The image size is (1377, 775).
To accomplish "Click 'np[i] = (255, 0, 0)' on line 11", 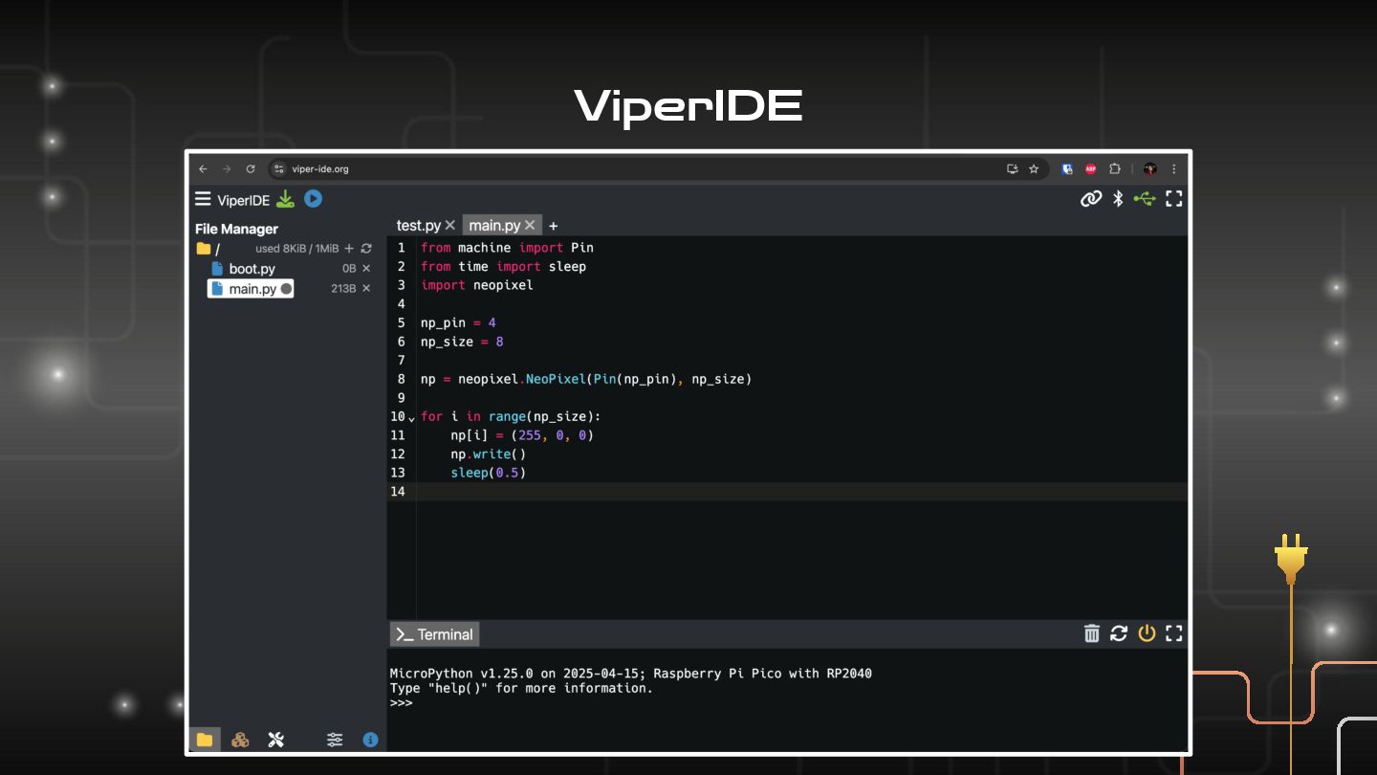I will tap(522, 435).
